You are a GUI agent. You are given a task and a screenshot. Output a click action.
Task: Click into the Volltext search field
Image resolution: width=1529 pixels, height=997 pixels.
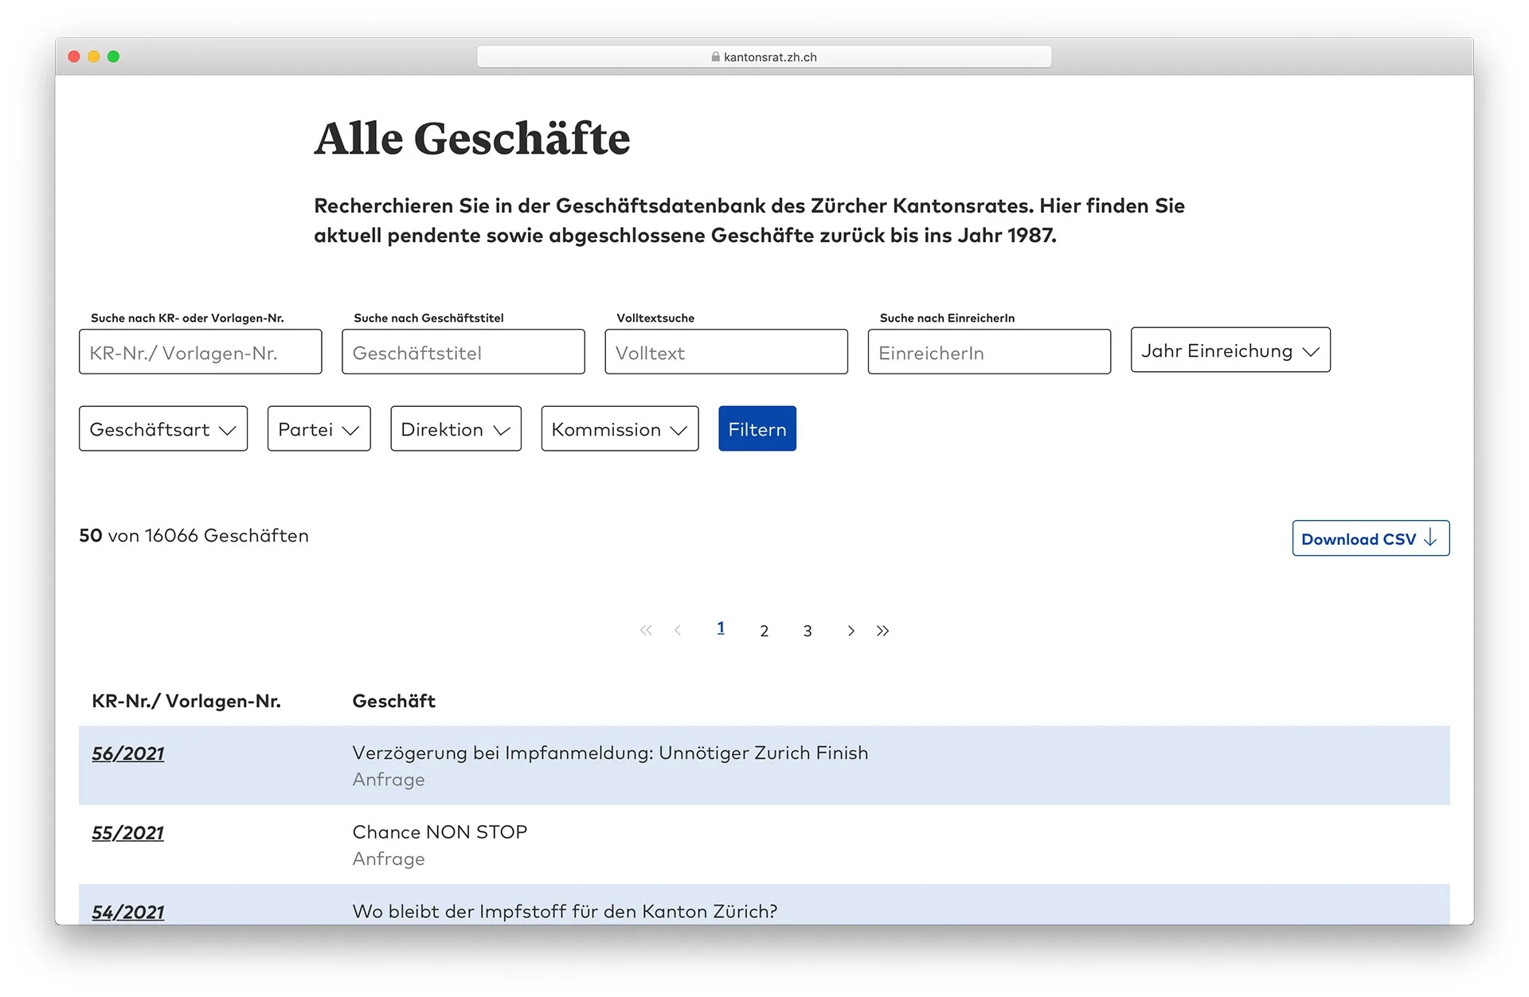point(725,351)
